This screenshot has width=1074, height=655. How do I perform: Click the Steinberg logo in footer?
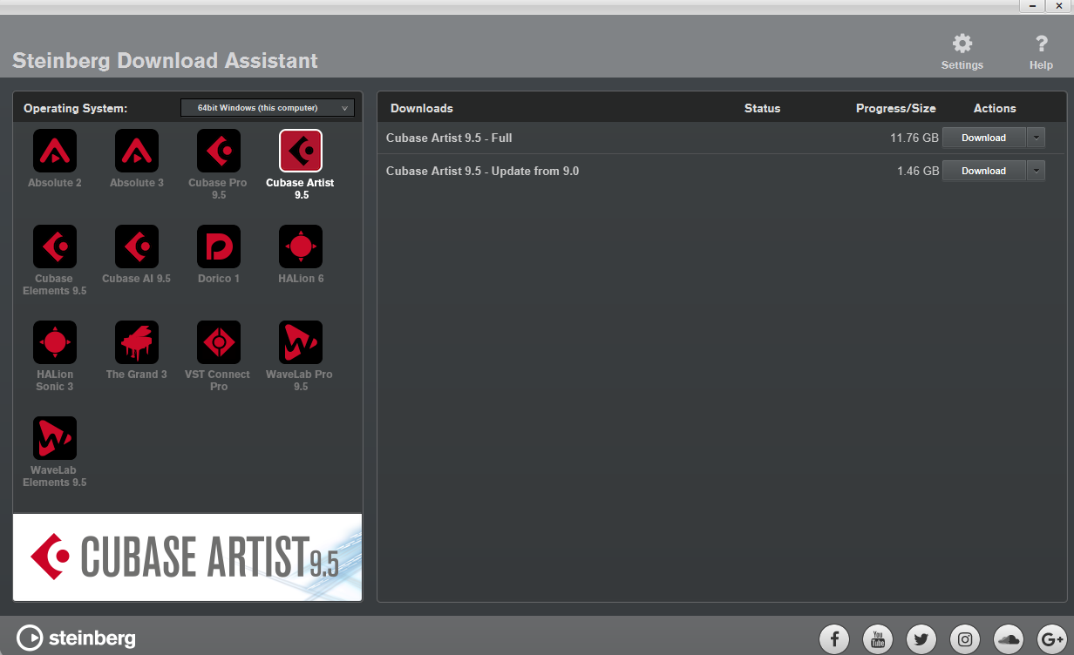[x=77, y=638]
